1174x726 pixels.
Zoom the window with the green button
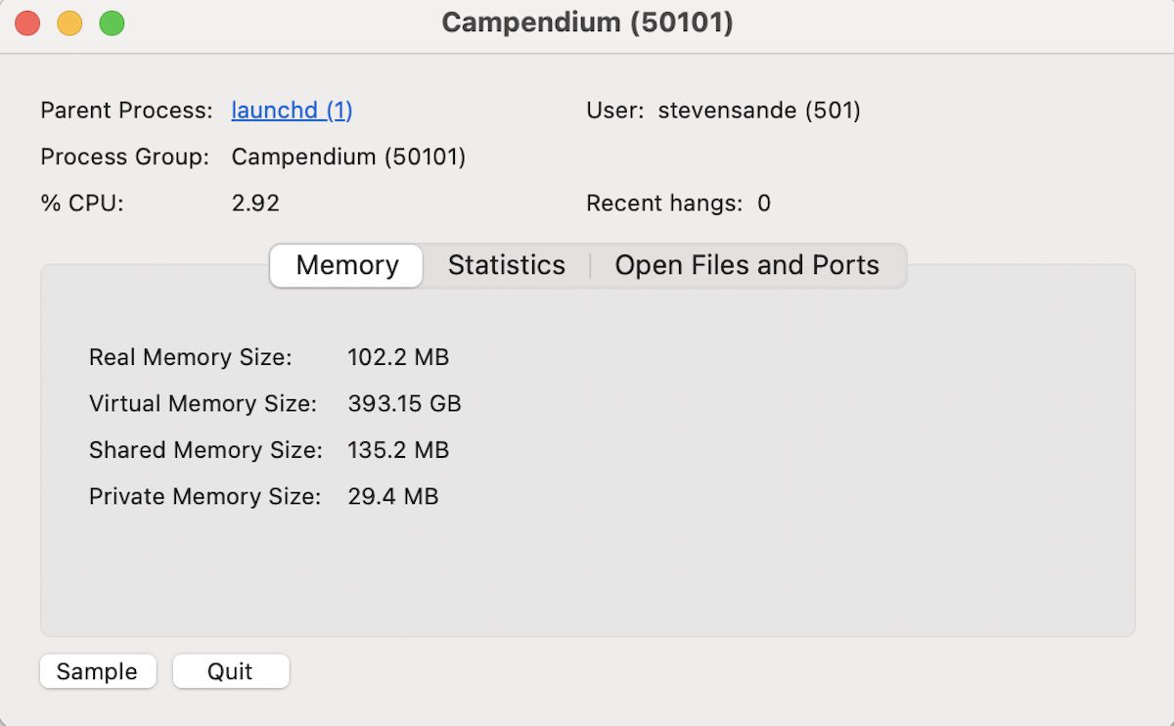(x=113, y=23)
